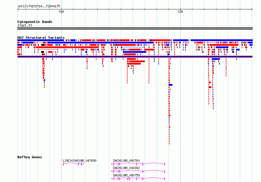Select the DACH1 NM_080759 transcript glyph
Screen dimensions: 261x182
pyautogui.click(x=138, y=179)
